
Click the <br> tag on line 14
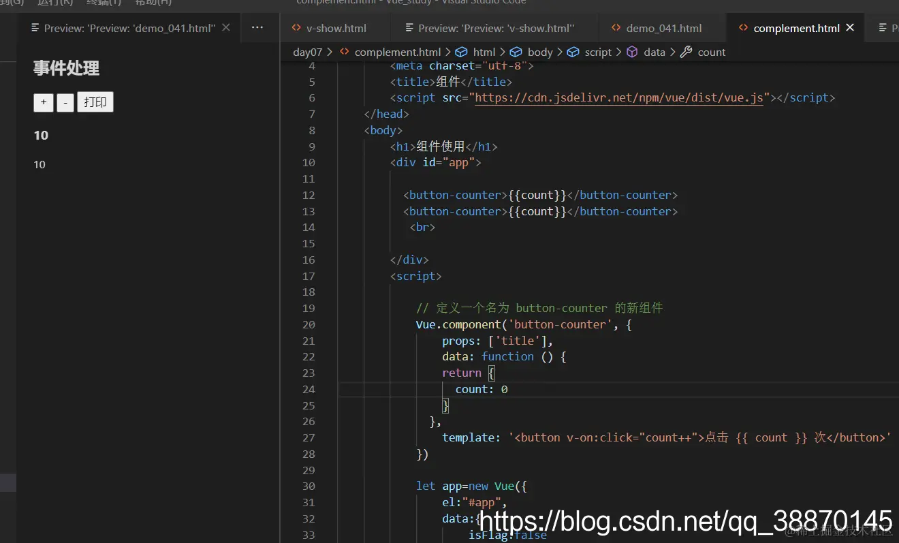422,227
